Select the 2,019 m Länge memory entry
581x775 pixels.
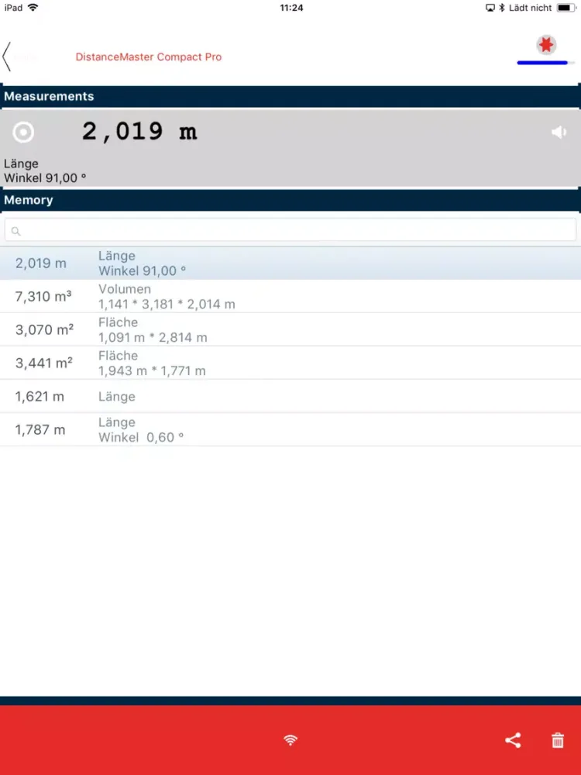(290, 263)
